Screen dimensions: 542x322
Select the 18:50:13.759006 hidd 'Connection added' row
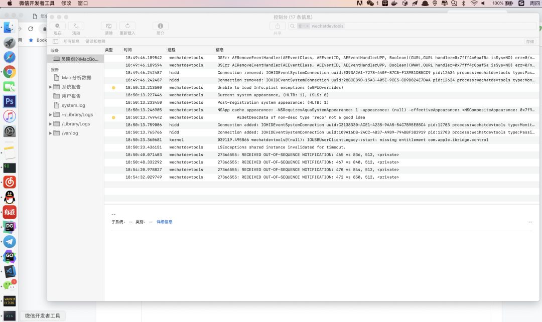pyautogui.click(x=322, y=125)
